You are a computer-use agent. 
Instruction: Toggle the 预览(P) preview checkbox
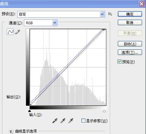point(119,62)
